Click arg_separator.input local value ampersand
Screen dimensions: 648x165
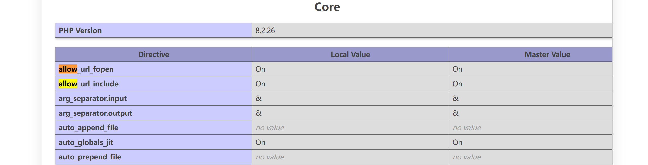coord(259,98)
